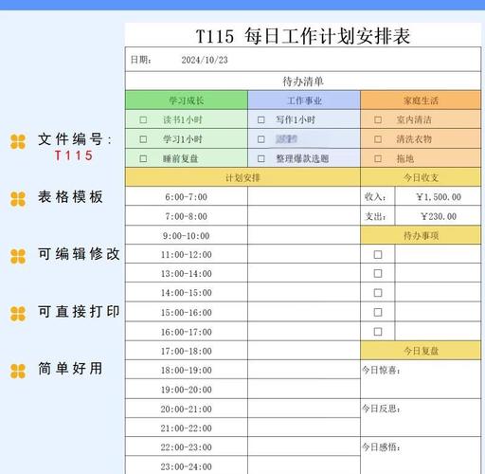Screen dimensions: 485x474
Task: Click the 待办清单 title row
Action: coord(303,82)
